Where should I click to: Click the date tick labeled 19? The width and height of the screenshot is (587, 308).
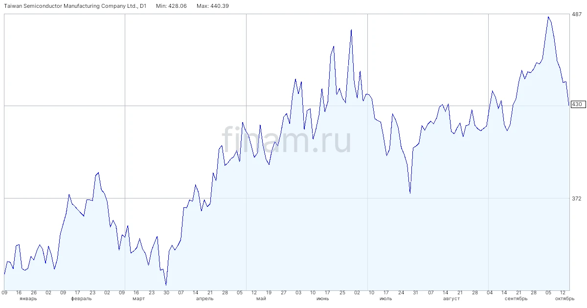(x=269, y=292)
